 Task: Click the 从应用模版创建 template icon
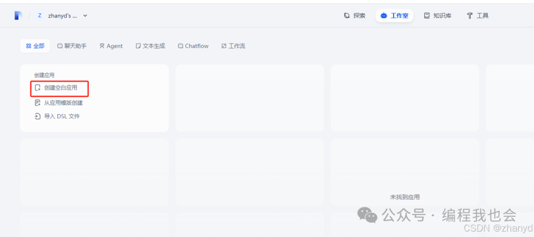click(38, 103)
